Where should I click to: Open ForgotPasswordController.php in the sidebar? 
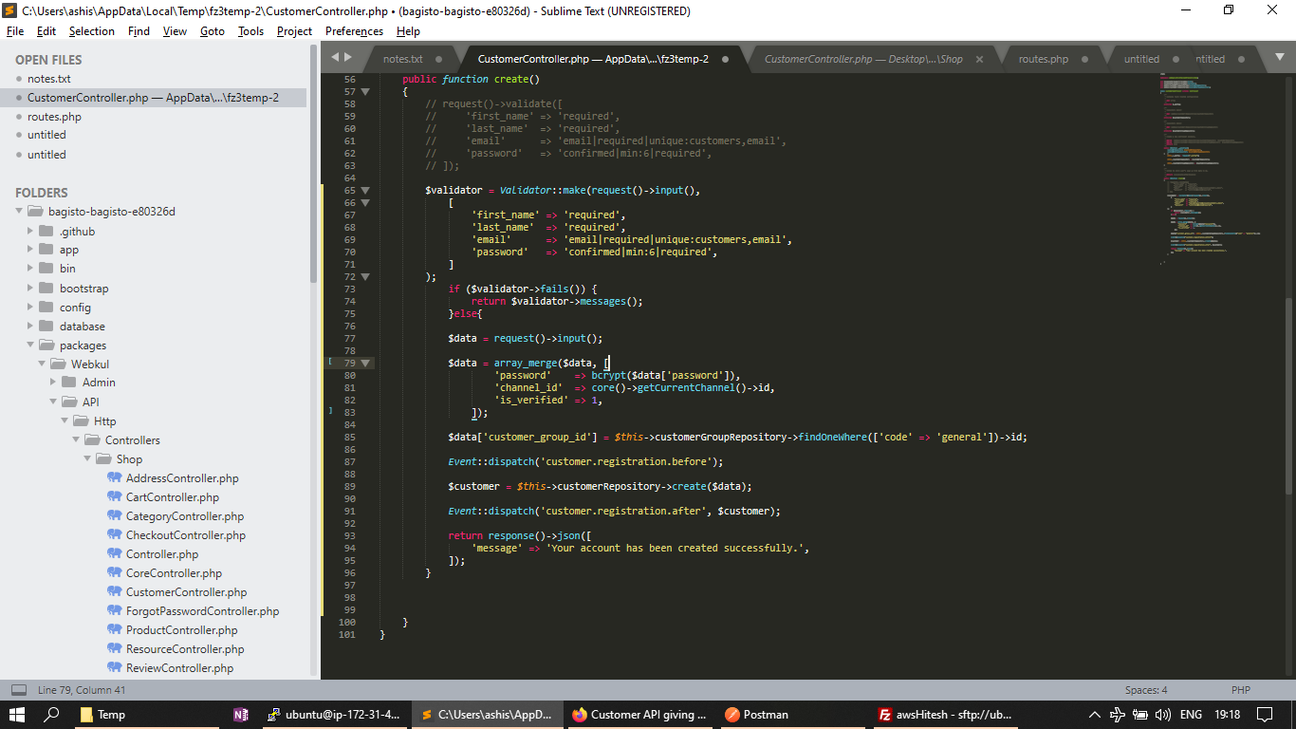click(x=202, y=611)
